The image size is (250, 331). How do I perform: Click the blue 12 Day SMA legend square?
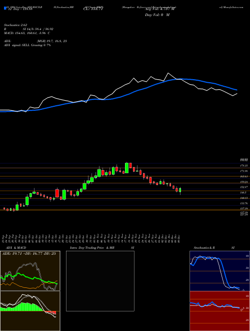(5, 8)
